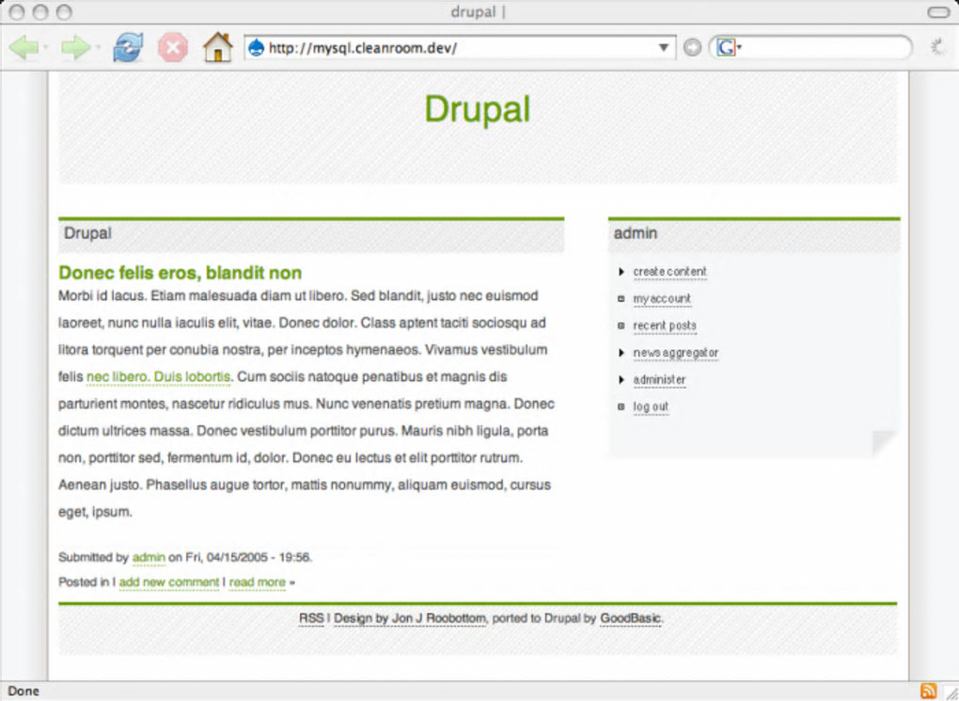Image resolution: width=959 pixels, height=701 pixels.
Task: Select log out in admin menu
Action: coord(651,406)
